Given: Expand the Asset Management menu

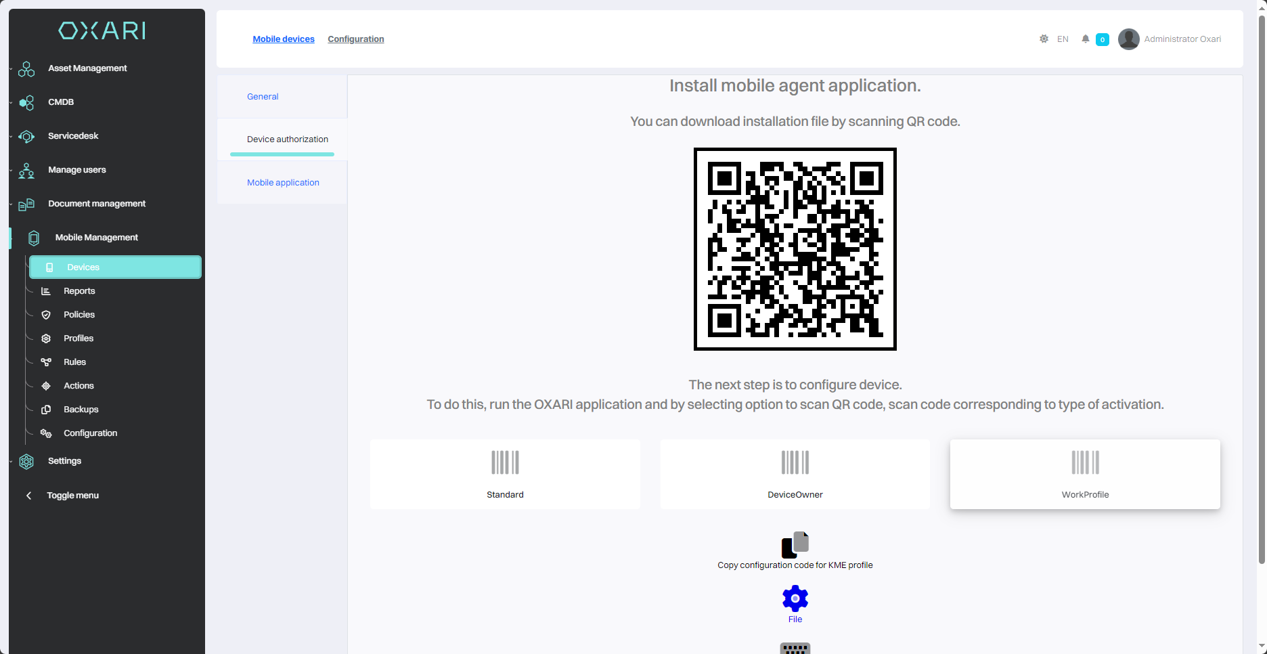Looking at the screenshot, I should (x=87, y=68).
